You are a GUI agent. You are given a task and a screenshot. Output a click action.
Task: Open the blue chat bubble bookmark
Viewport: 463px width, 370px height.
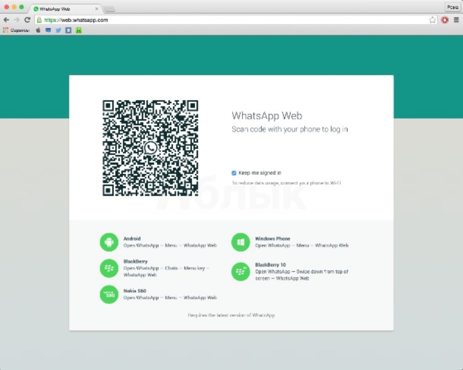(x=48, y=30)
